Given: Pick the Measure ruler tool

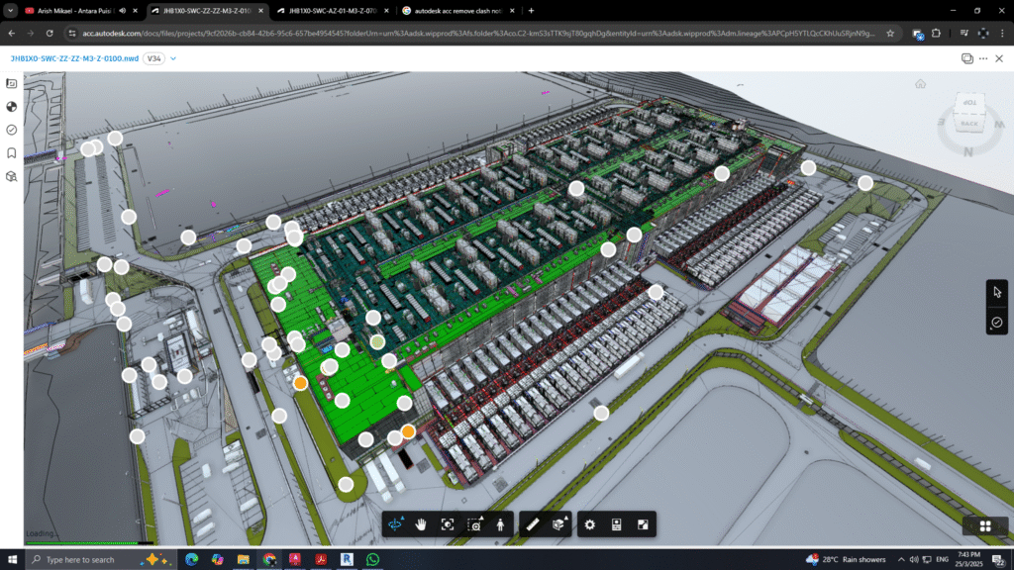Looking at the screenshot, I should pos(533,524).
